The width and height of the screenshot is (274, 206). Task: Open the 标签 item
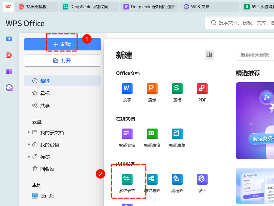[x=41, y=157]
